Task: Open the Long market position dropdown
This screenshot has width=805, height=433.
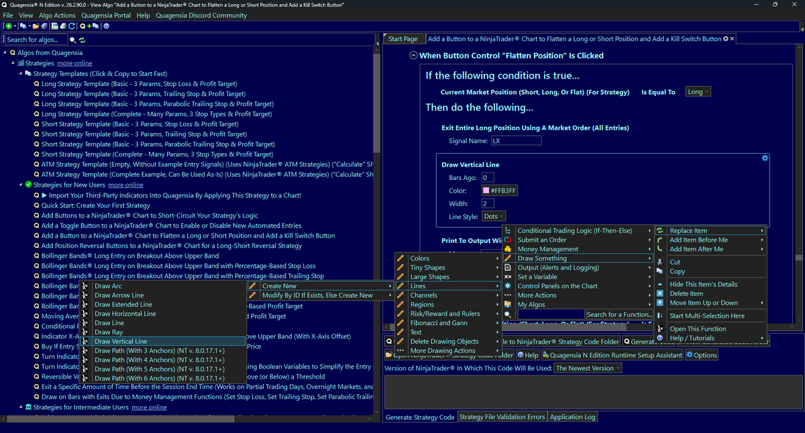Action: pos(698,92)
